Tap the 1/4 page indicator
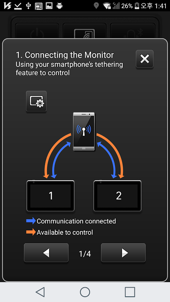 85,254
